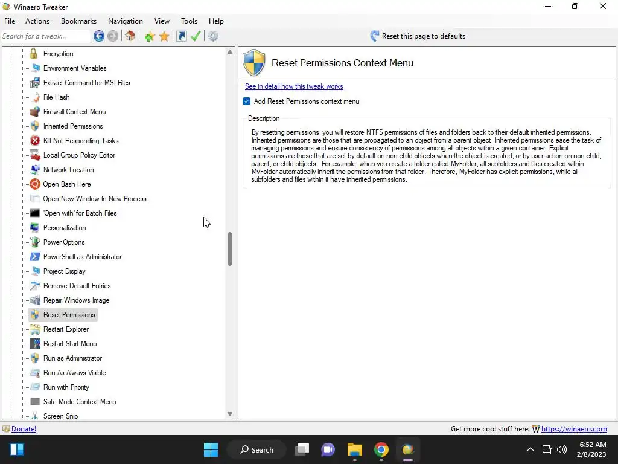Open the File menu
The image size is (618, 464).
[x=10, y=21]
